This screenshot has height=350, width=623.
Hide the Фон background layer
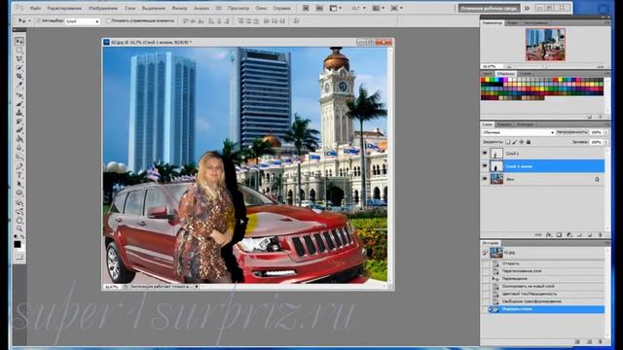point(485,179)
